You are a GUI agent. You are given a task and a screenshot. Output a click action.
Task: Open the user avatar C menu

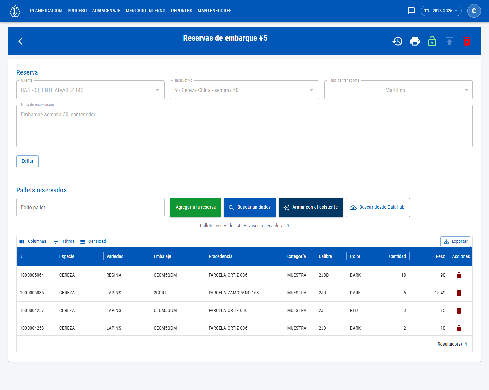[474, 11]
